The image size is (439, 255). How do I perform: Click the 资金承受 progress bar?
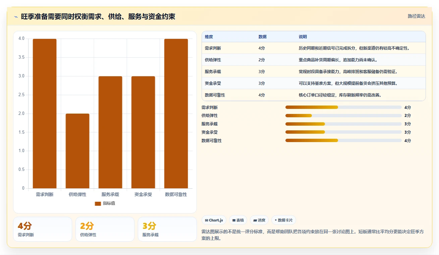pyautogui.click(x=343, y=132)
